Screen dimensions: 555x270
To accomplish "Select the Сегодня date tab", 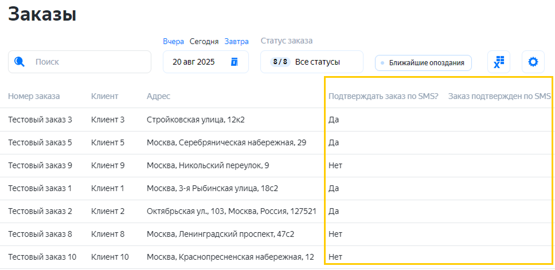I will click(x=204, y=41).
